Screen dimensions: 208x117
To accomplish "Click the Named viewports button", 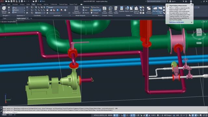I will [x=86, y=7].
